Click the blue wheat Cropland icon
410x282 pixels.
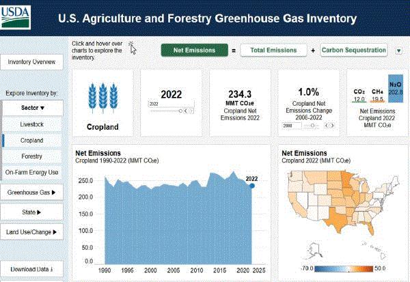pos(102,98)
